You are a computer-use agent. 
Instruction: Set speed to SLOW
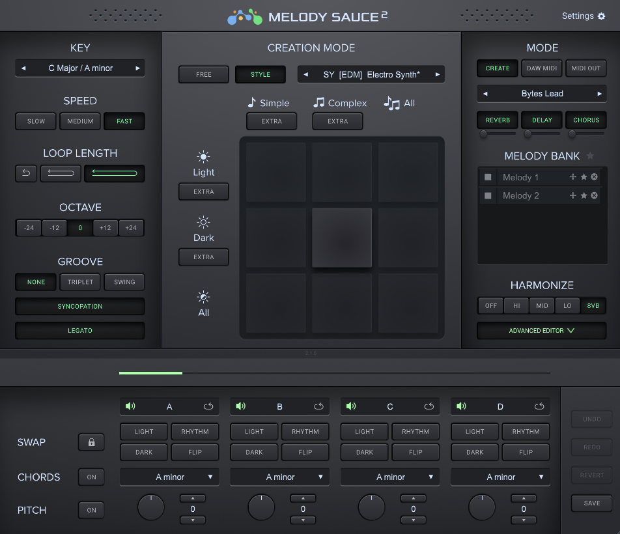(36, 121)
